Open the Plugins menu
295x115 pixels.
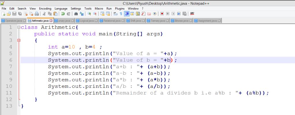120,8
